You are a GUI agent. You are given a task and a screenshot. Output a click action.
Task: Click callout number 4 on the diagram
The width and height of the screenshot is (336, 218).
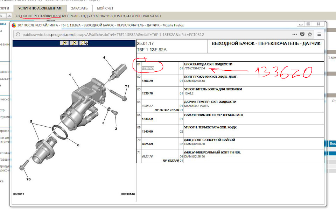point(104,57)
